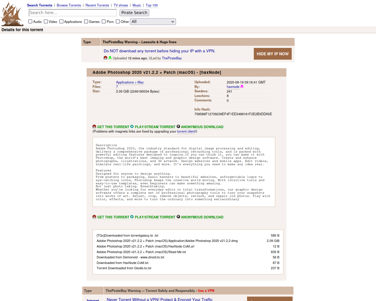Viewport: 376px width, 301px height.
Task: Click GET THIS TORRENT above the Description box
Action: (113, 127)
